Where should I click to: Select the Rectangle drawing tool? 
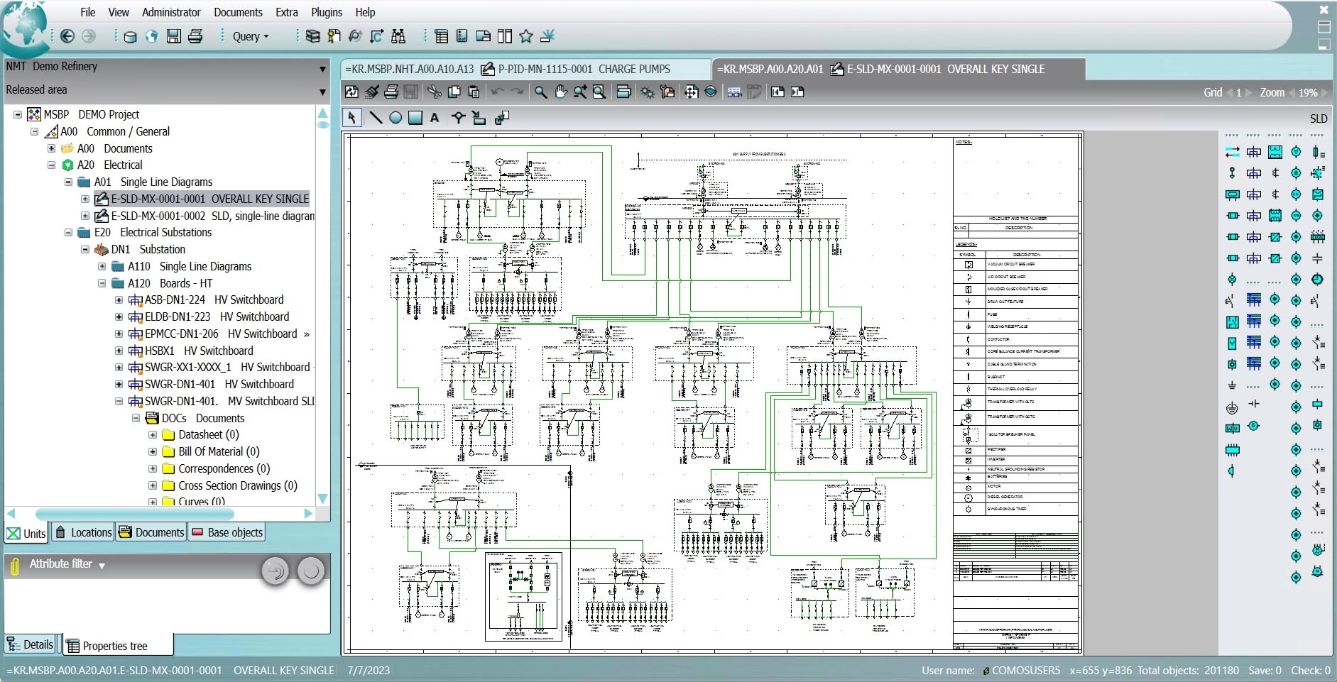click(x=415, y=118)
